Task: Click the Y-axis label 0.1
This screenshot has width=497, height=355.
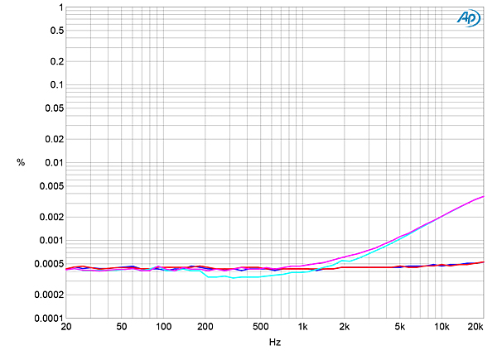Action: coord(57,85)
